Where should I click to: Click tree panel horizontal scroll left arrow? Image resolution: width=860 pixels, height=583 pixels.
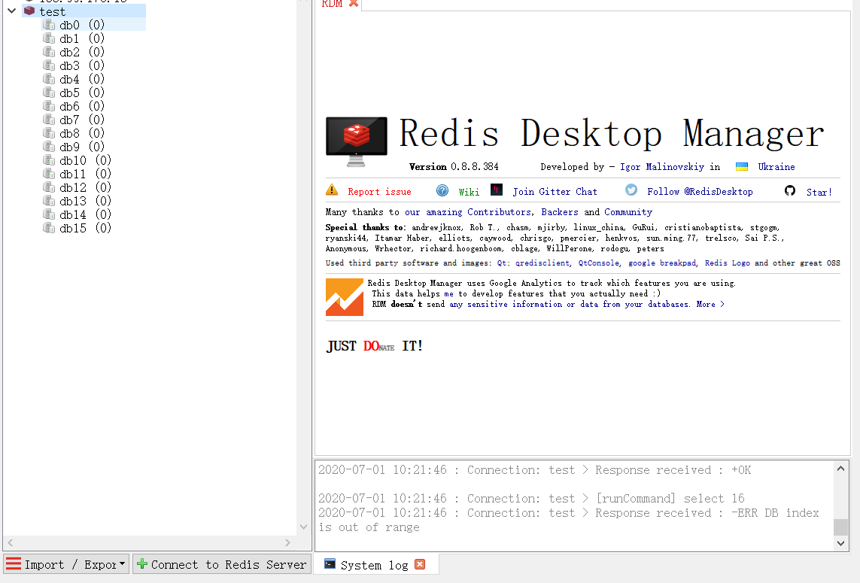click(x=11, y=542)
